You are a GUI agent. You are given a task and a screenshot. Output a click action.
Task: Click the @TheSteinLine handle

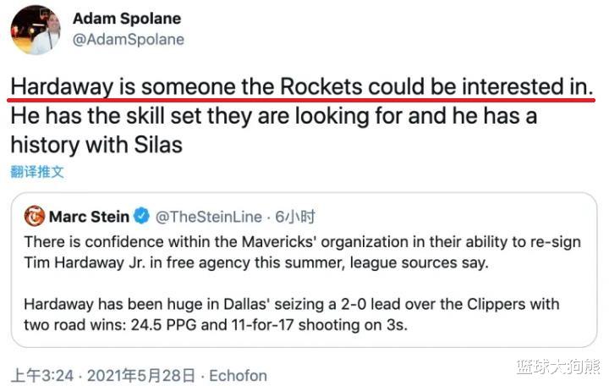click(209, 216)
